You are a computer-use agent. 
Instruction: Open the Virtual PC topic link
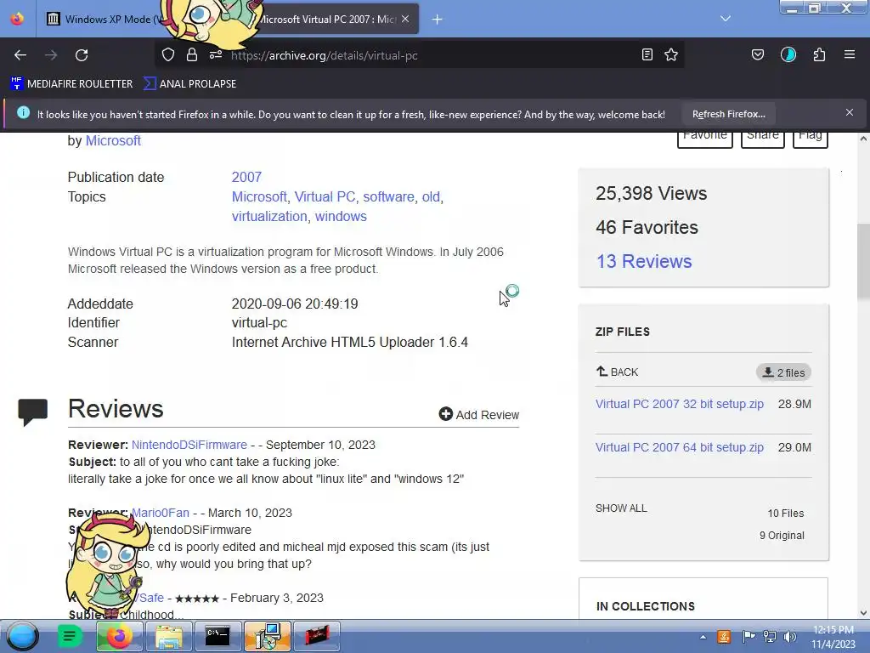pos(325,197)
